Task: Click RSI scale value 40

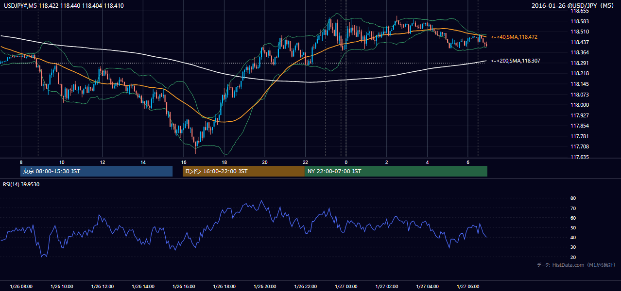Action: 573,237
